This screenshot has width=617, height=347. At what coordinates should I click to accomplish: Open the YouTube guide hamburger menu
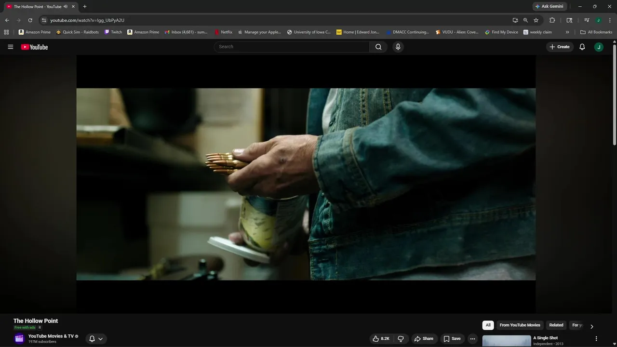[11, 47]
